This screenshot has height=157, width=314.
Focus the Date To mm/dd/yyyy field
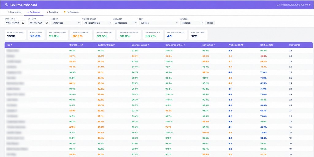39,23
